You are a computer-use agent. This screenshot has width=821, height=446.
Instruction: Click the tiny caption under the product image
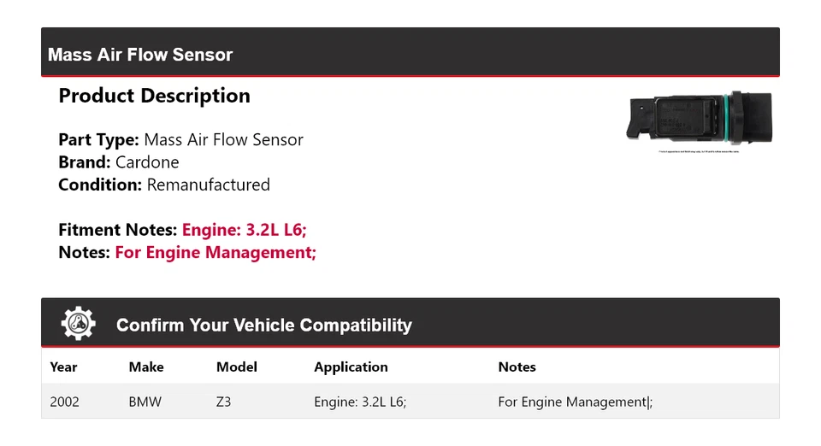(700, 152)
